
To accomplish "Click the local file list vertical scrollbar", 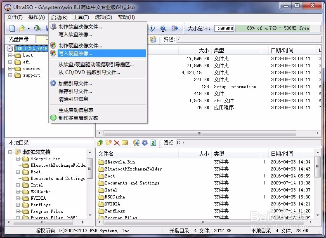I will click(x=317, y=184).
